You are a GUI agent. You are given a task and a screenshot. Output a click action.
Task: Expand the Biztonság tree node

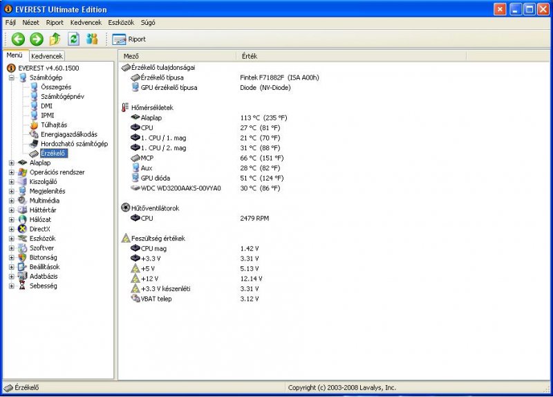pos(12,257)
